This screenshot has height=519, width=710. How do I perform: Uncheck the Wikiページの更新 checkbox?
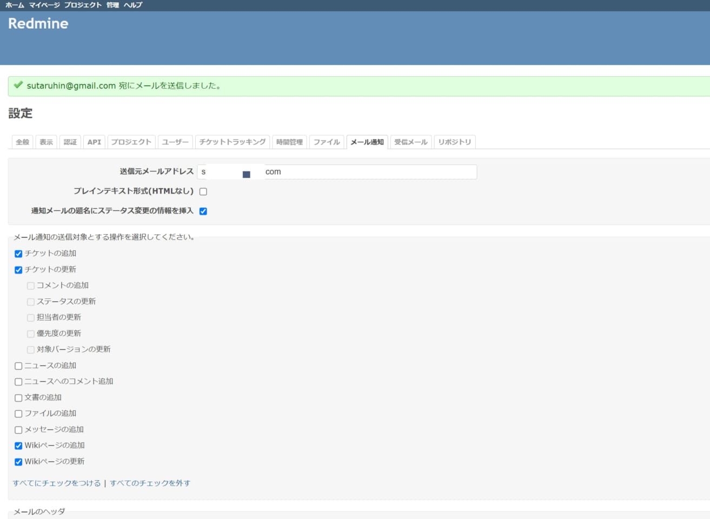(18, 462)
